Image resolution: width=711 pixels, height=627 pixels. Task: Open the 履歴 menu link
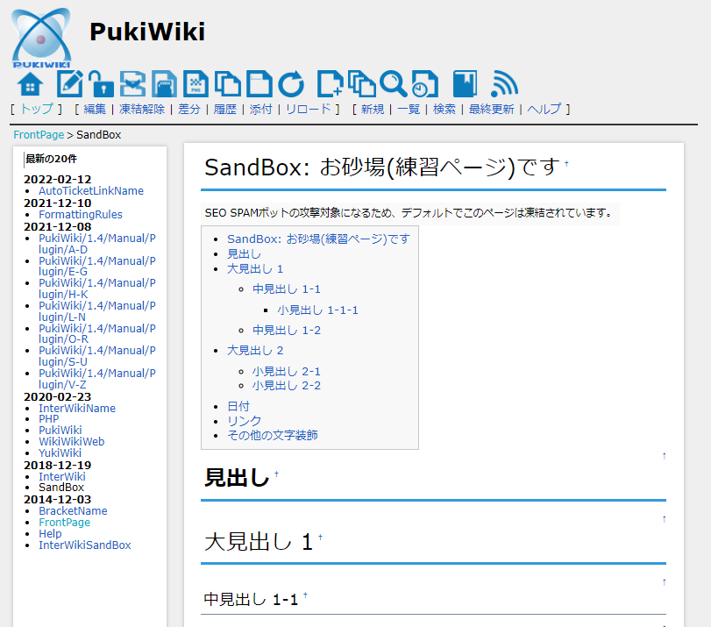[225, 109]
